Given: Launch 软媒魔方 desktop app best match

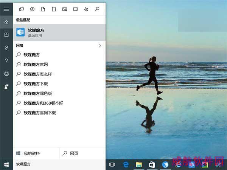Looking at the screenshot, I should pyautogui.click(x=59, y=32).
